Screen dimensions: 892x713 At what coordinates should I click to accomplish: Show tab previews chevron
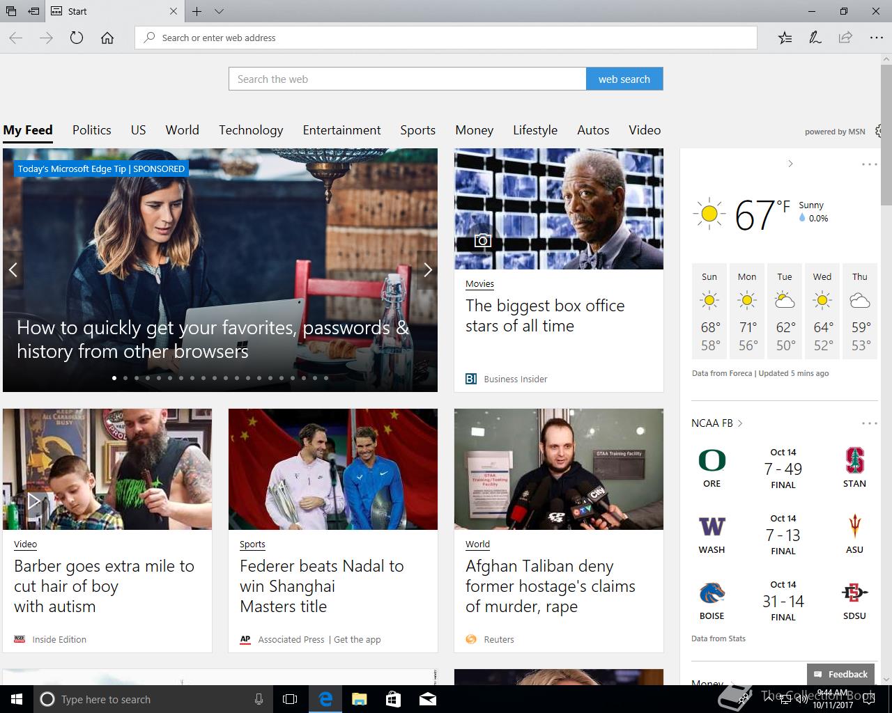[219, 11]
